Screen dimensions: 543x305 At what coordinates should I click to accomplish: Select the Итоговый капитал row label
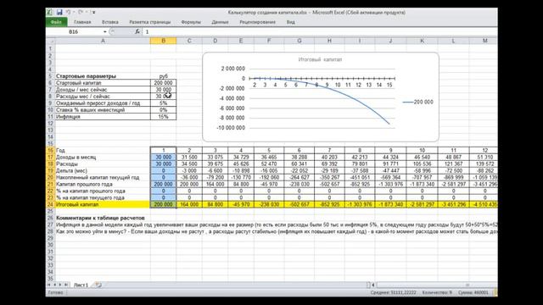(103, 204)
